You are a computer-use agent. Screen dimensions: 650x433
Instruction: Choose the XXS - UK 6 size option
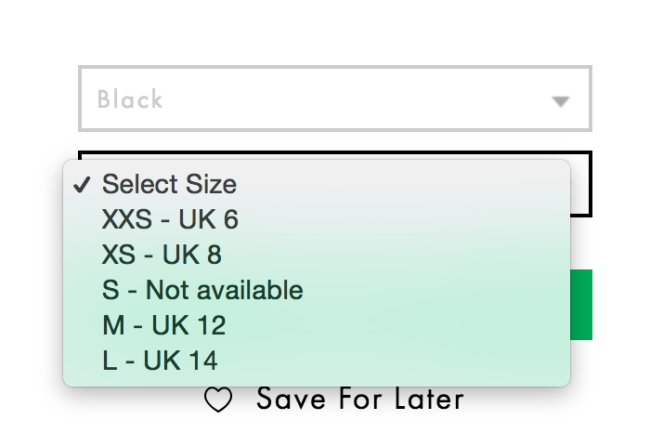click(170, 219)
